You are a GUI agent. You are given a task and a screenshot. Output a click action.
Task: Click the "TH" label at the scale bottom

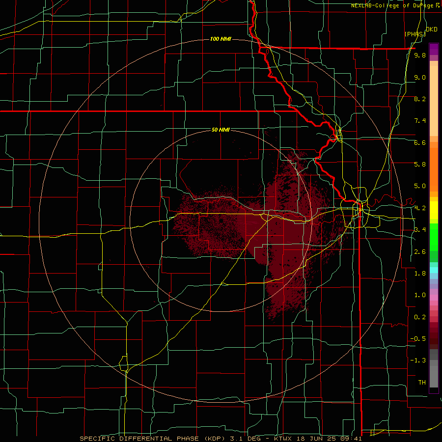coord(422,383)
